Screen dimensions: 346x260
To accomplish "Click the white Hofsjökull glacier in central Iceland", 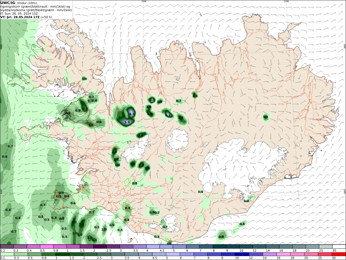I will [x=178, y=140].
